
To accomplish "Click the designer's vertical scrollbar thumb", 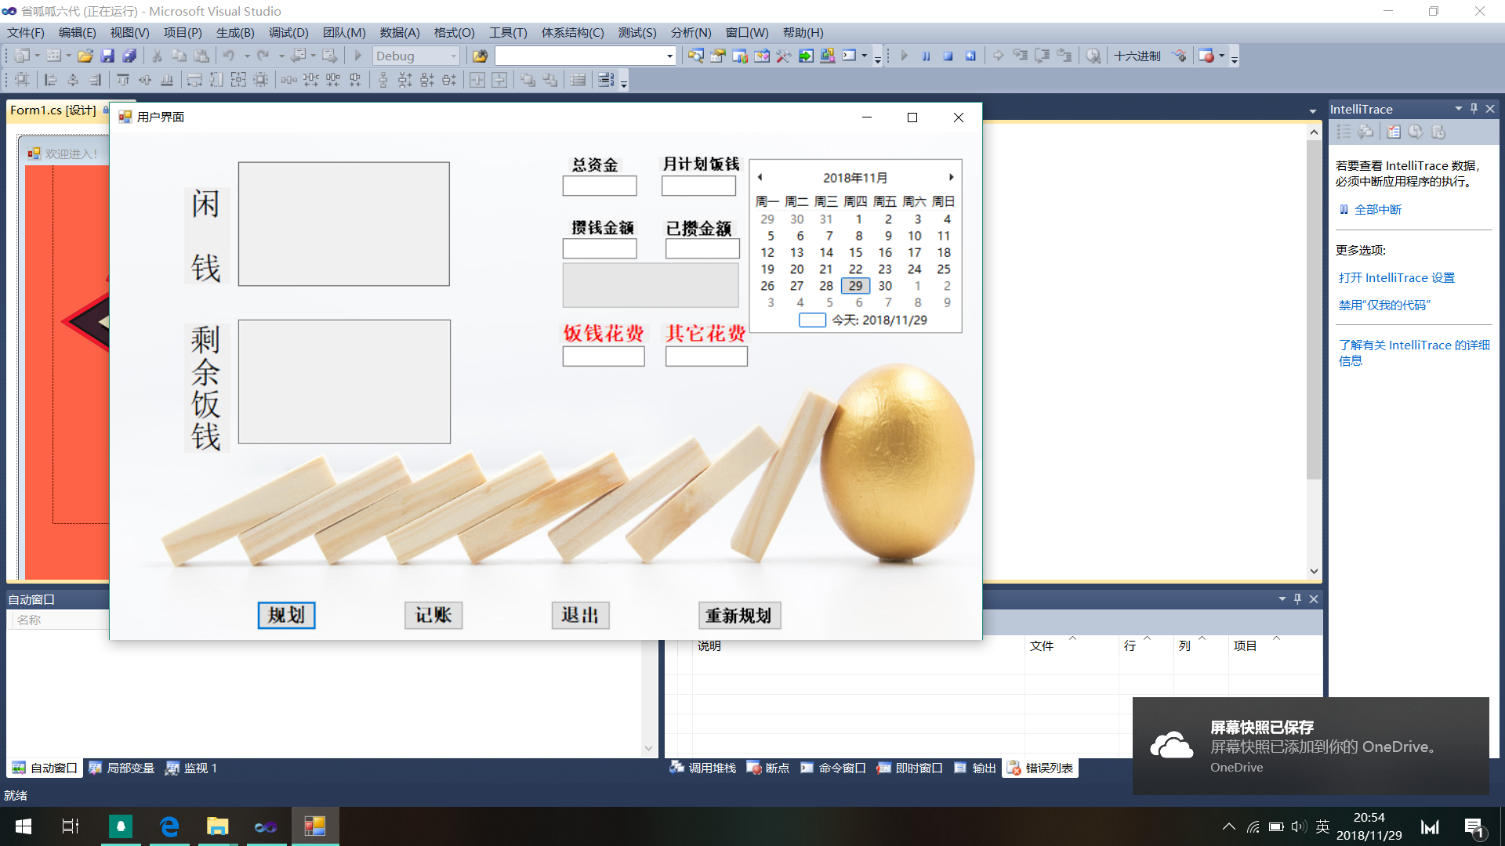I will [x=1314, y=309].
